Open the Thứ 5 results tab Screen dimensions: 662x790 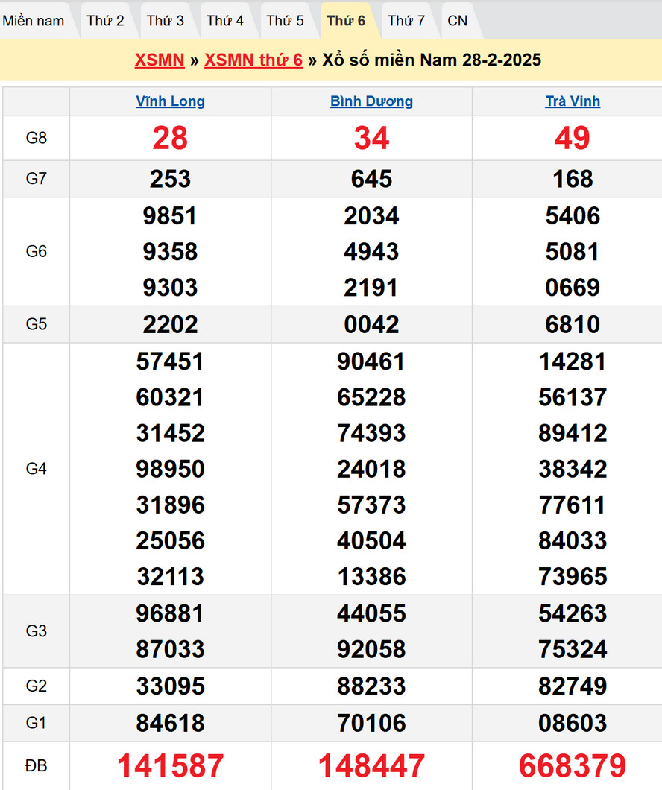tap(285, 21)
